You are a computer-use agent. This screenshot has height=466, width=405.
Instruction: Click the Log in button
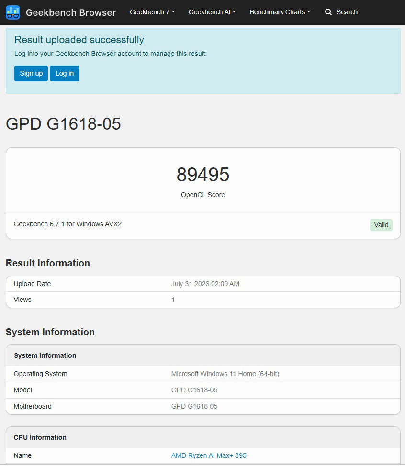pyautogui.click(x=65, y=73)
